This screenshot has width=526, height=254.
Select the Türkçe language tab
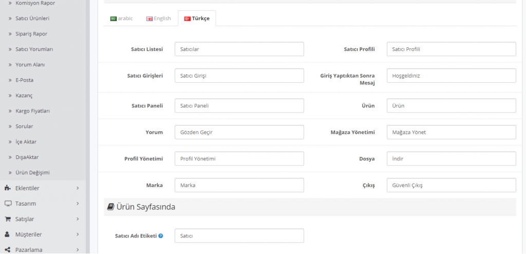[197, 19]
